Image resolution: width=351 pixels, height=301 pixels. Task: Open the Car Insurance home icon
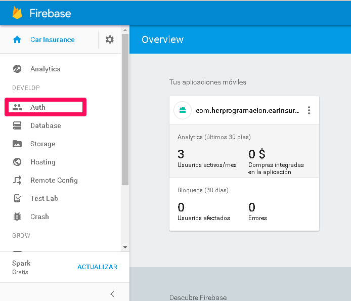(17, 39)
